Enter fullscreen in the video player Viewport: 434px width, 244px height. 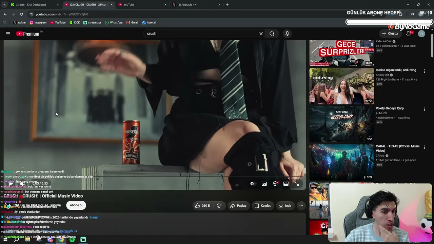click(x=297, y=184)
